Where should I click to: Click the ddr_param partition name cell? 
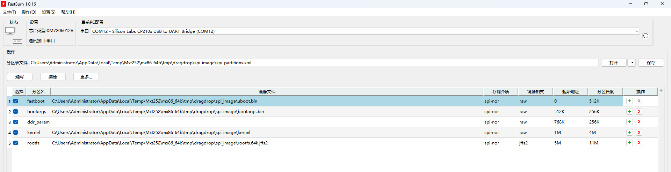pyautogui.click(x=38, y=122)
